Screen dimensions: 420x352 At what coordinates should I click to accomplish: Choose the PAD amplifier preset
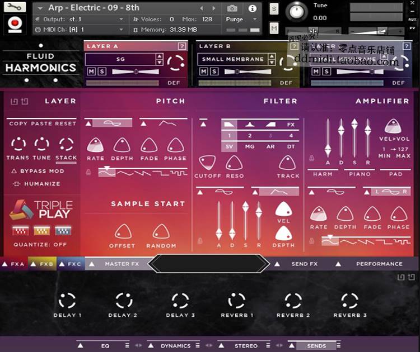(395, 174)
